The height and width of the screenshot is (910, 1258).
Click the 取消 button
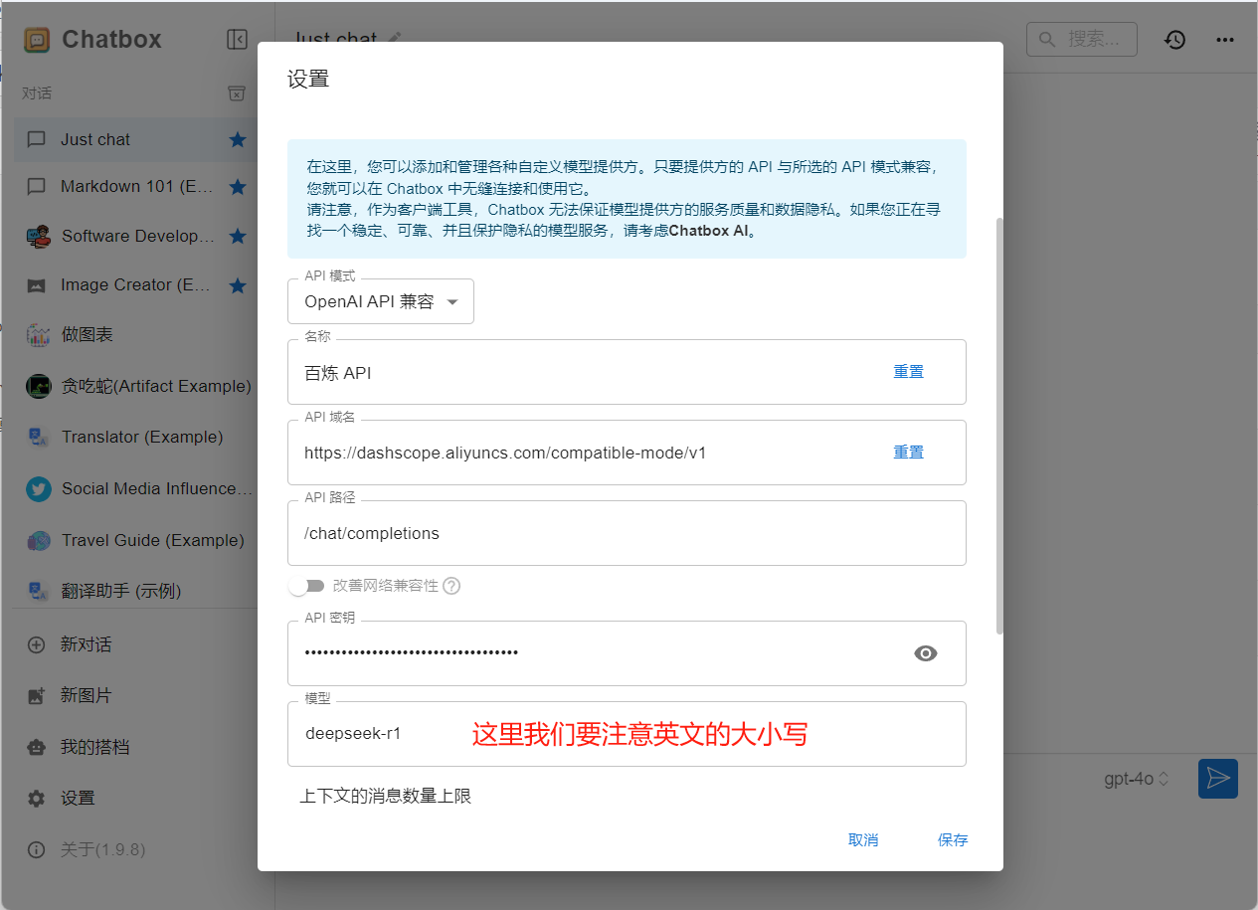863,840
